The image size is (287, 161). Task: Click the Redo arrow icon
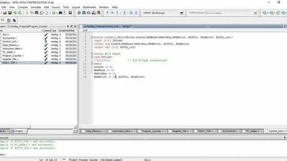coord(46,13)
